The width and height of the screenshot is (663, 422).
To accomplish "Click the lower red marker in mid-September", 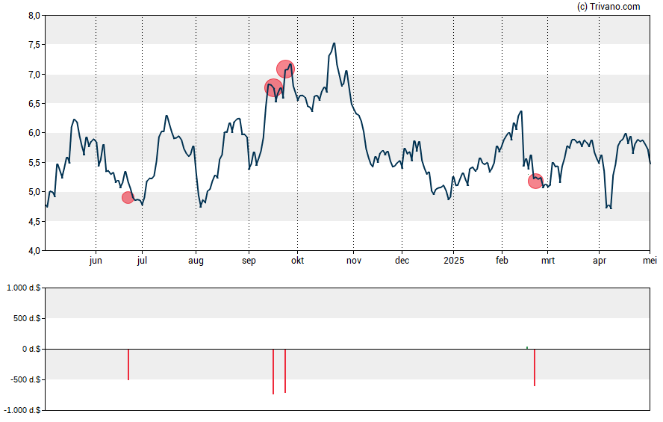I will pyautogui.click(x=273, y=88).
